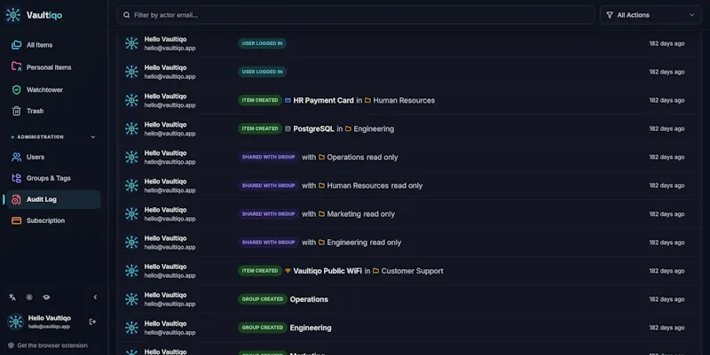Select Audit Log in sidebar
This screenshot has height=355, width=710.
click(53, 199)
